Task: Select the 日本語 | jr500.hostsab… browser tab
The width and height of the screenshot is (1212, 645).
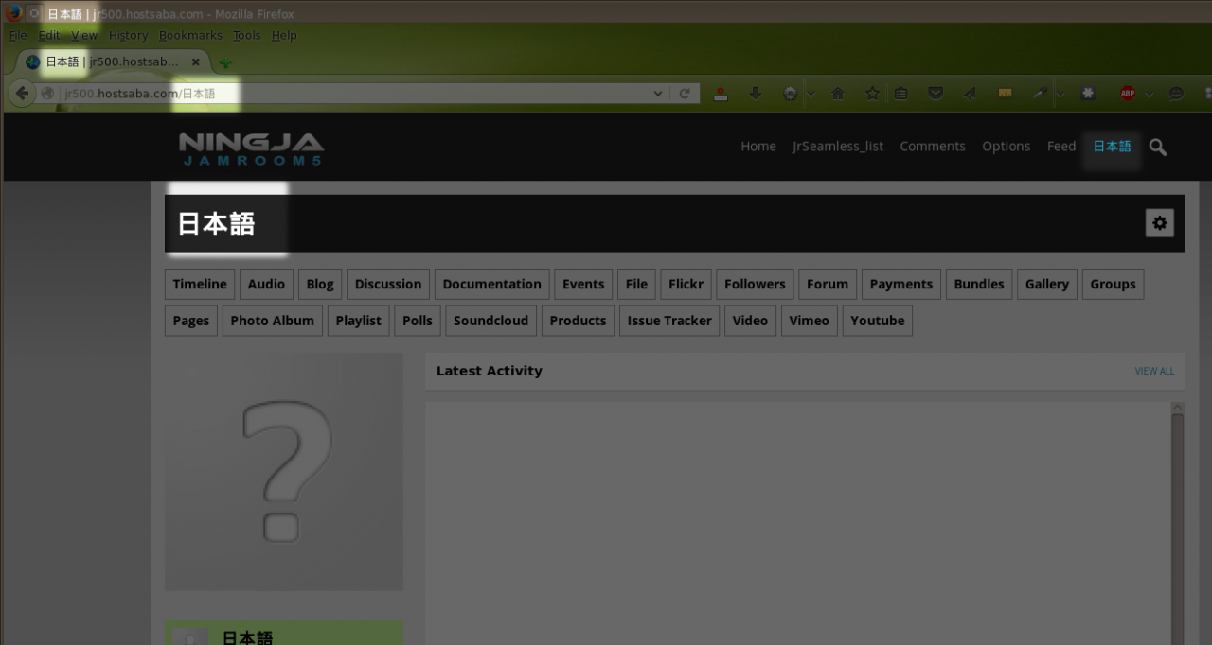Action: 114,61
